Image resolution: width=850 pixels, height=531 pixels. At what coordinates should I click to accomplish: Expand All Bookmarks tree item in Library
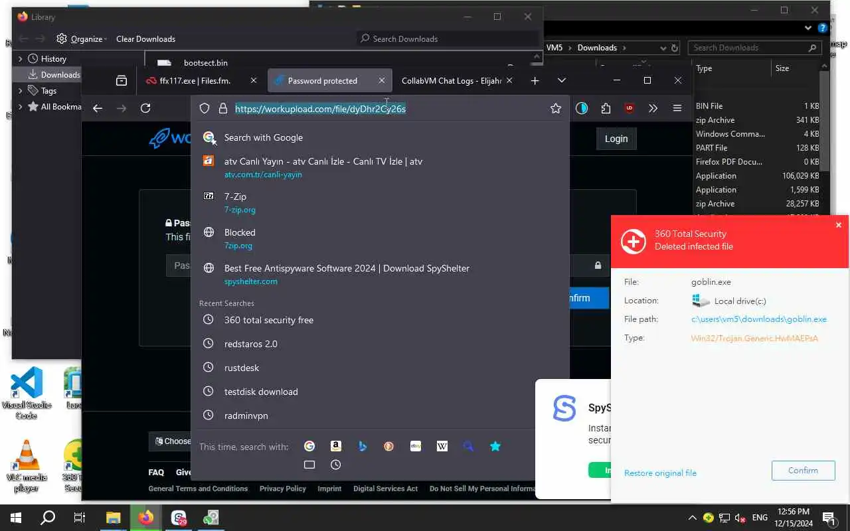pos(21,106)
